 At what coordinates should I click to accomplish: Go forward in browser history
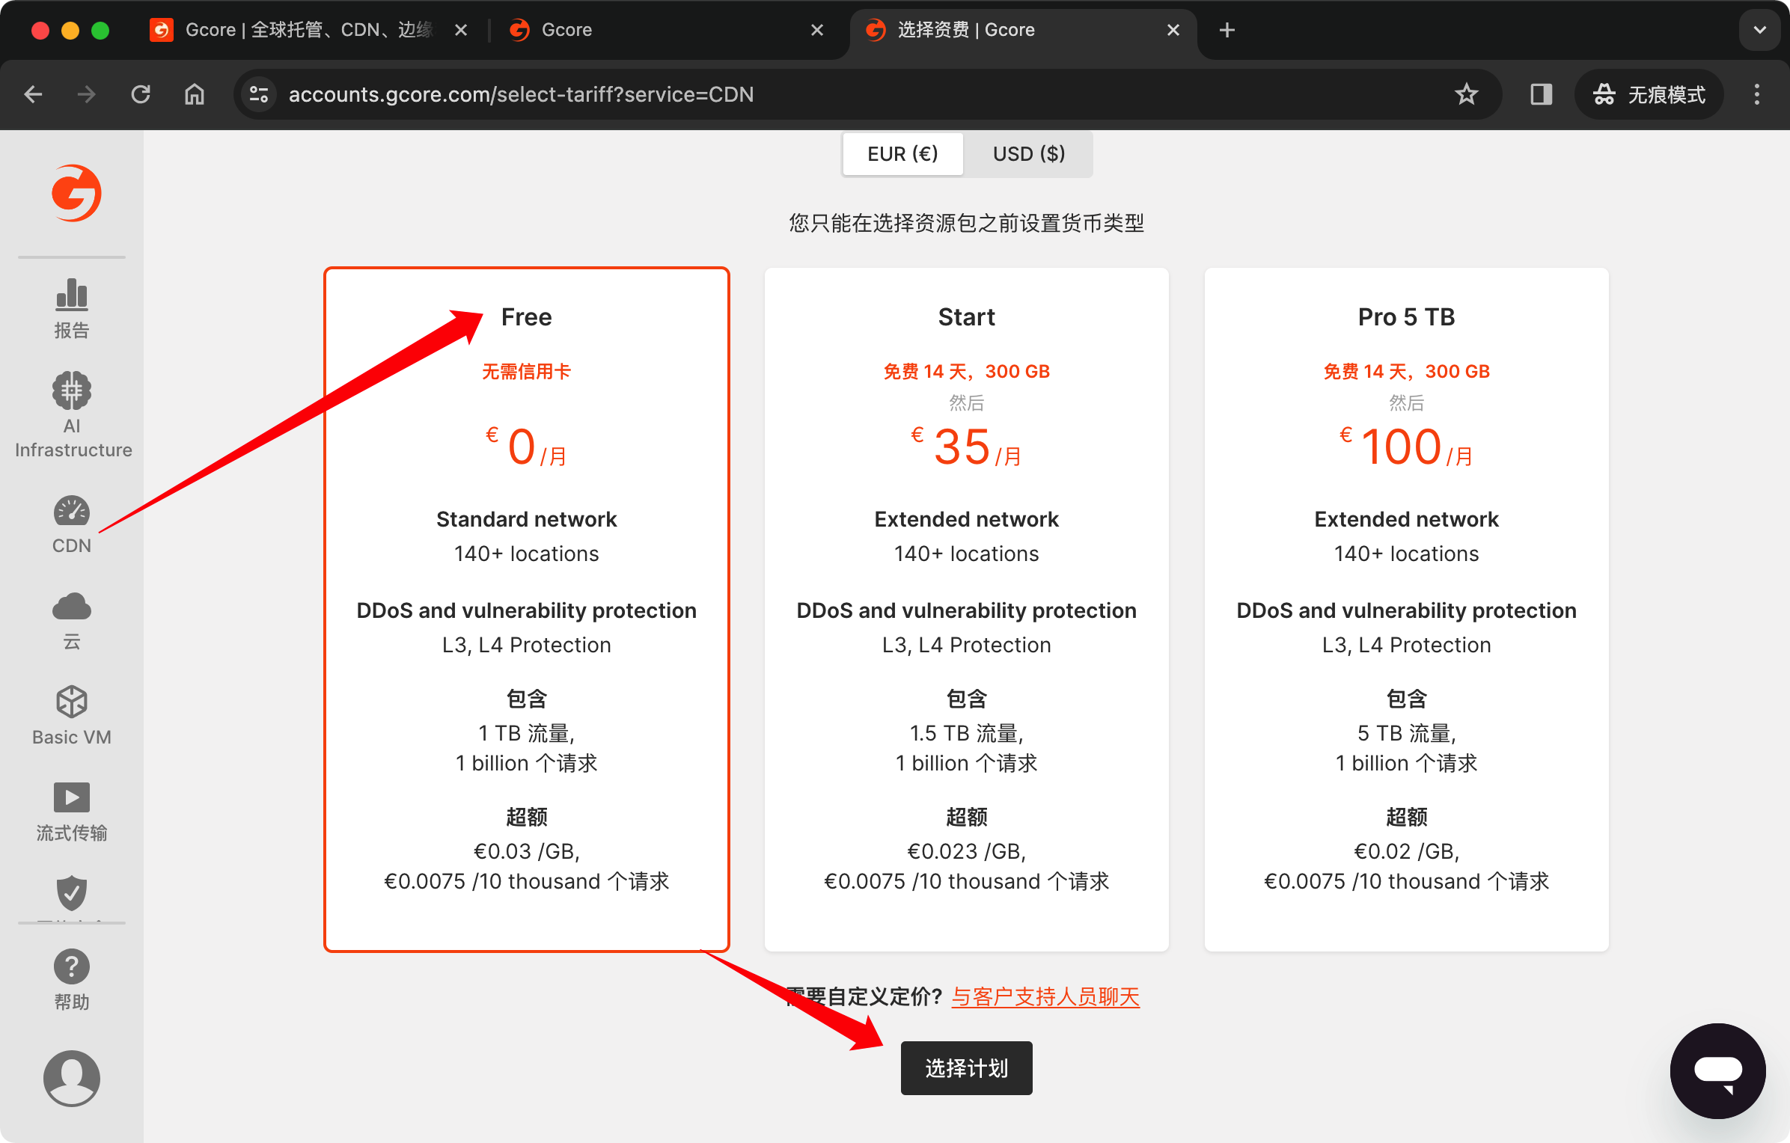pyautogui.click(x=87, y=94)
